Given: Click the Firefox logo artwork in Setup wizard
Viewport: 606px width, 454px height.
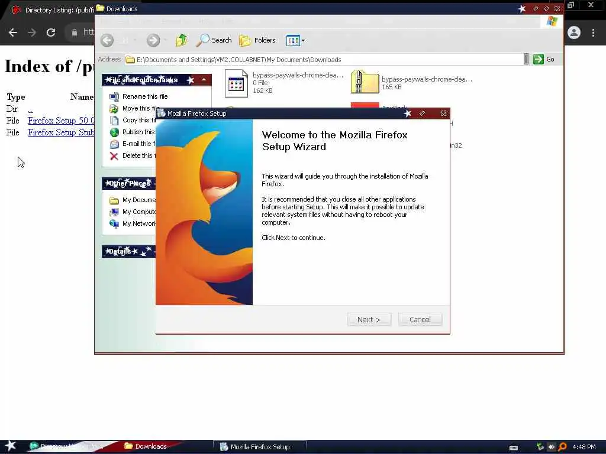Looking at the screenshot, I should coord(204,212).
